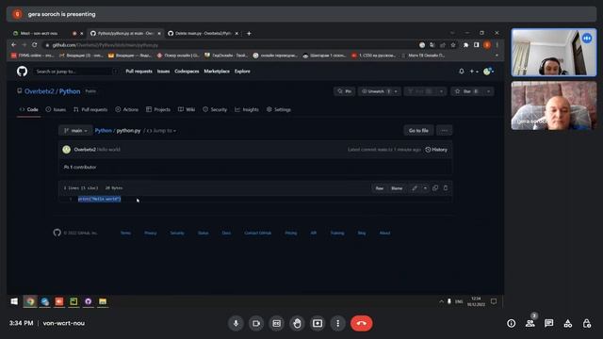Switch to the Delete main.py browser tab

(x=203, y=34)
